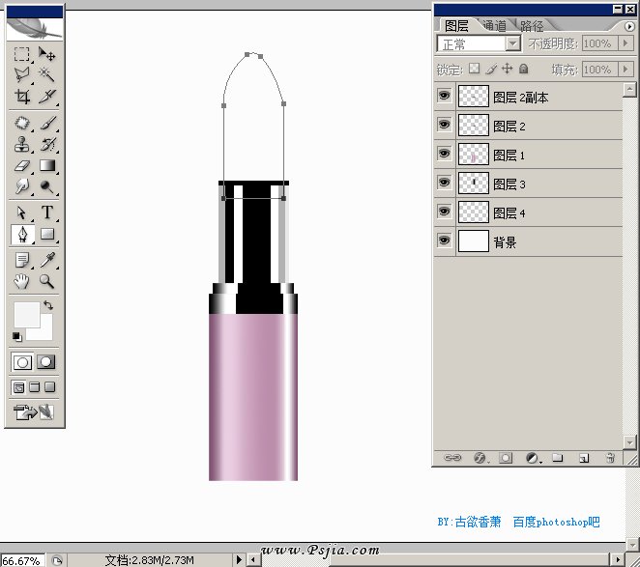This screenshot has height=567, width=640.
Task: Select the History Brush tool
Action: point(47,144)
